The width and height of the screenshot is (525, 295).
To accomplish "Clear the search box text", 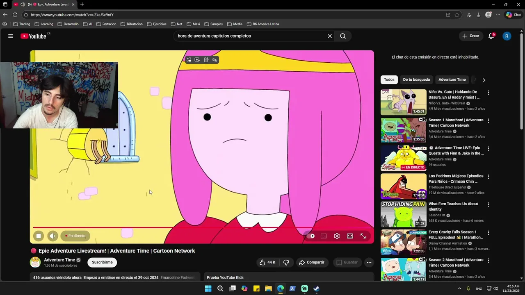I will [x=329, y=36].
